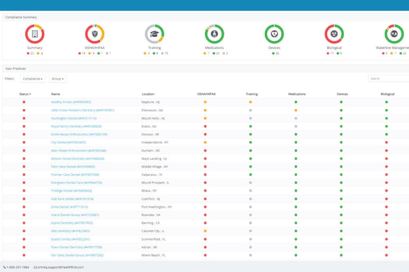The image size is (409, 272).
Task: Click the green Training dot for Royal Family Dentistry
Action: coord(250,126)
